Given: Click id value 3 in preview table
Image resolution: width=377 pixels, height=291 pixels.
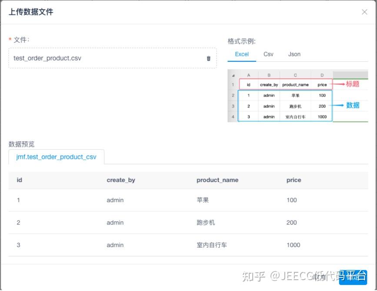Looking at the screenshot, I should (18, 245).
